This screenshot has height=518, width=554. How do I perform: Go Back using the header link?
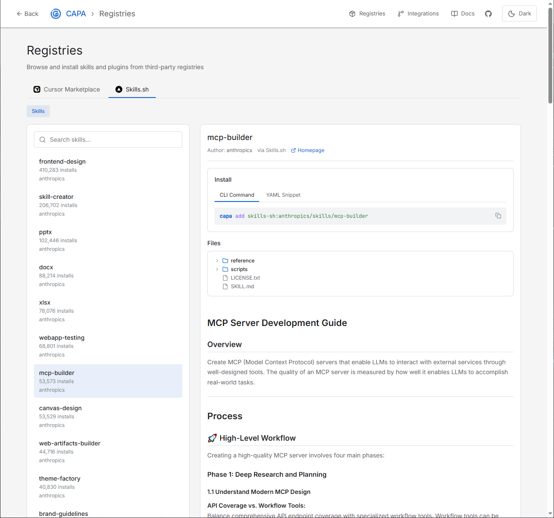27,14
